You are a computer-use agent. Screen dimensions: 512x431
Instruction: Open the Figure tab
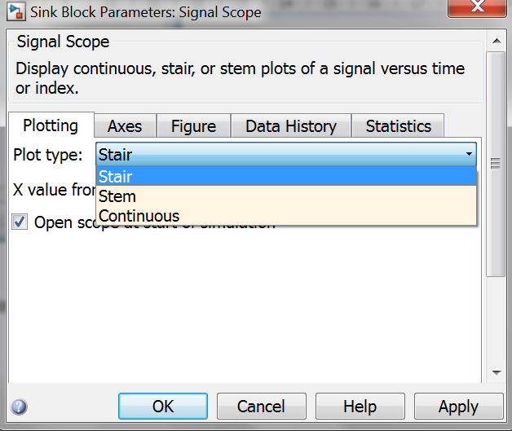[194, 126]
